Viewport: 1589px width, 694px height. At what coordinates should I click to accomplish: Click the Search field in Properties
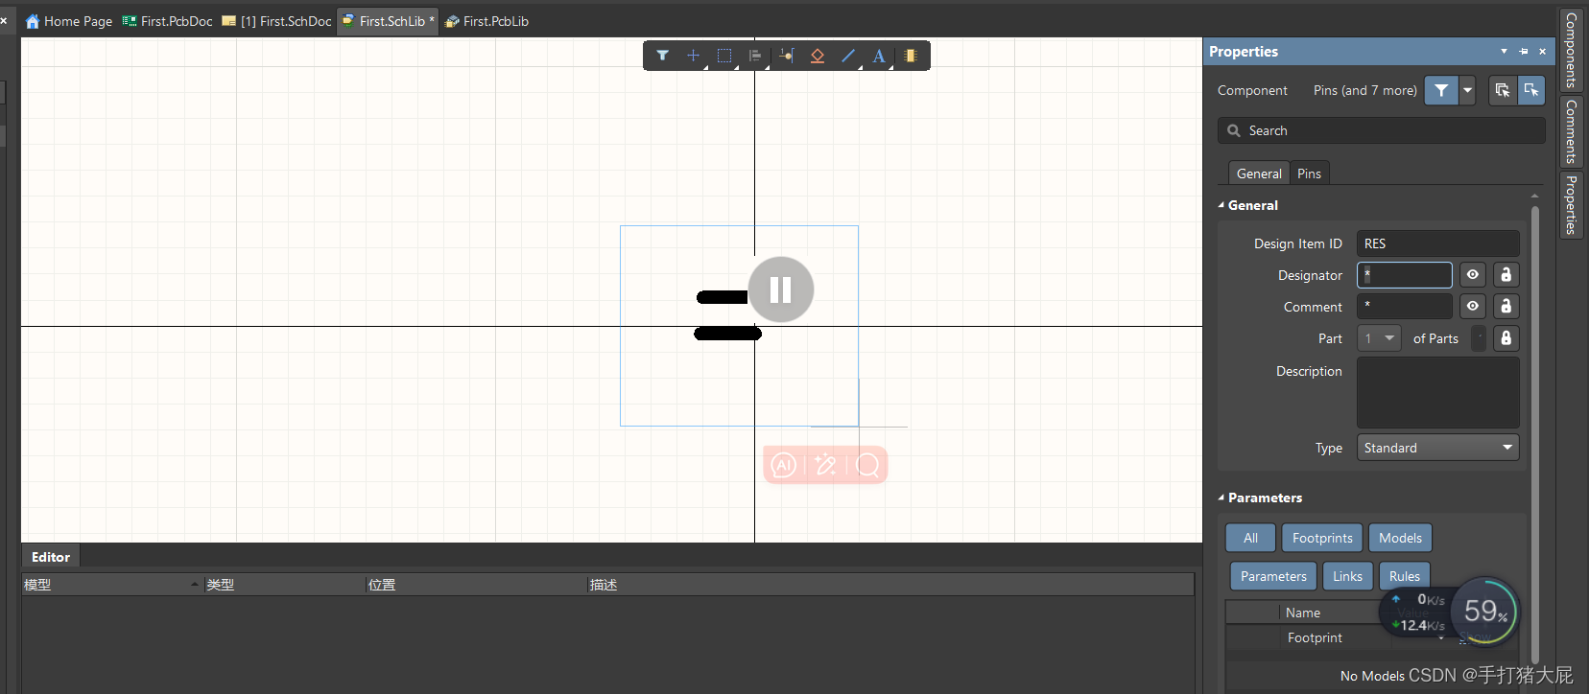[x=1381, y=130]
